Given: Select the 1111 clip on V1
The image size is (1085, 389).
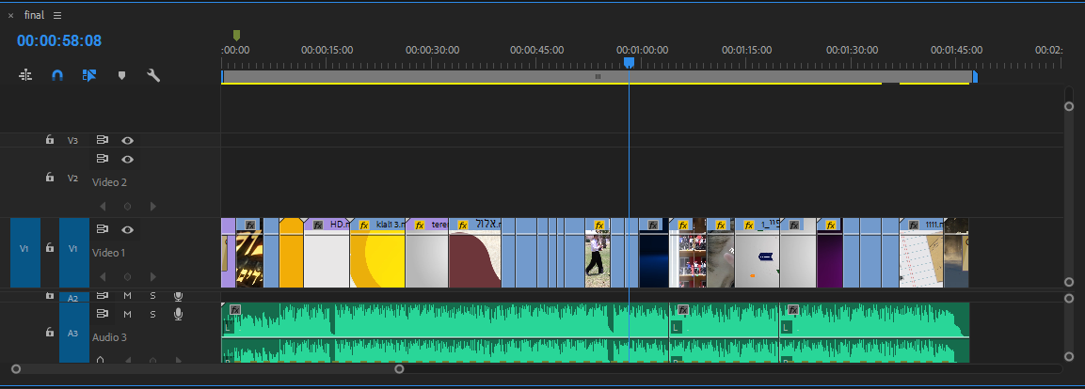Looking at the screenshot, I should click(921, 253).
